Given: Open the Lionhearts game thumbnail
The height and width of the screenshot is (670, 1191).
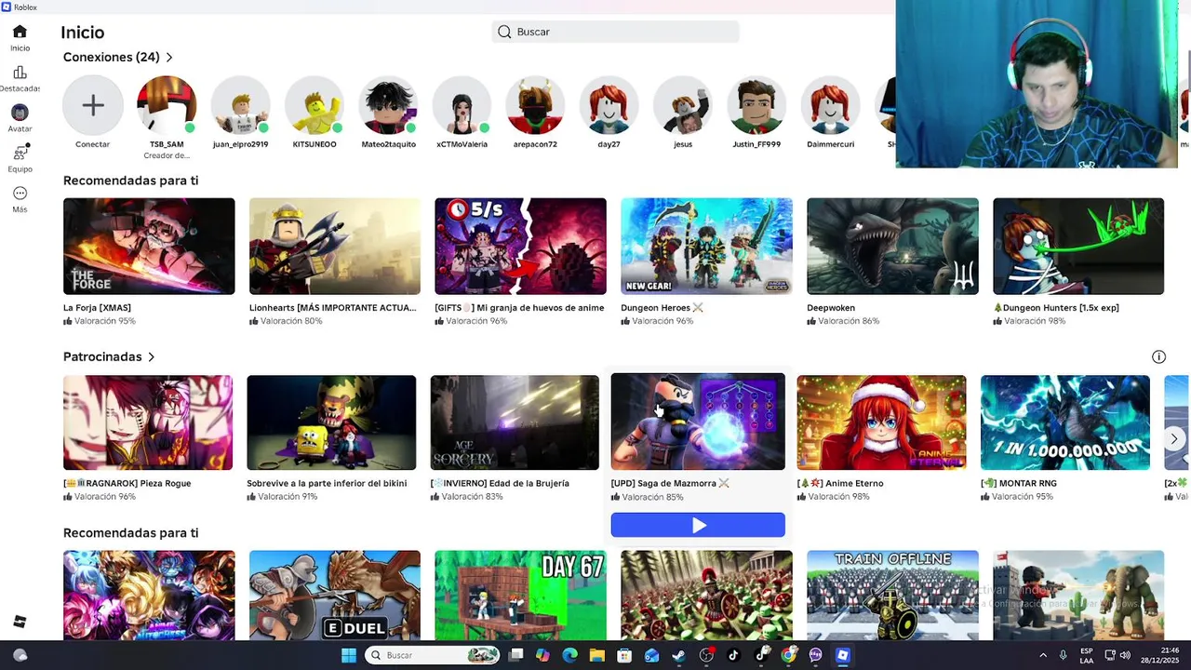Looking at the screenshot, I should pos(335,246).
